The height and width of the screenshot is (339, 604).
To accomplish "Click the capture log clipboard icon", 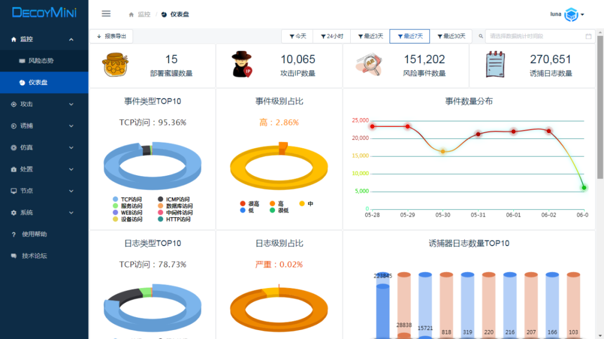I will (x=495, y=64).
